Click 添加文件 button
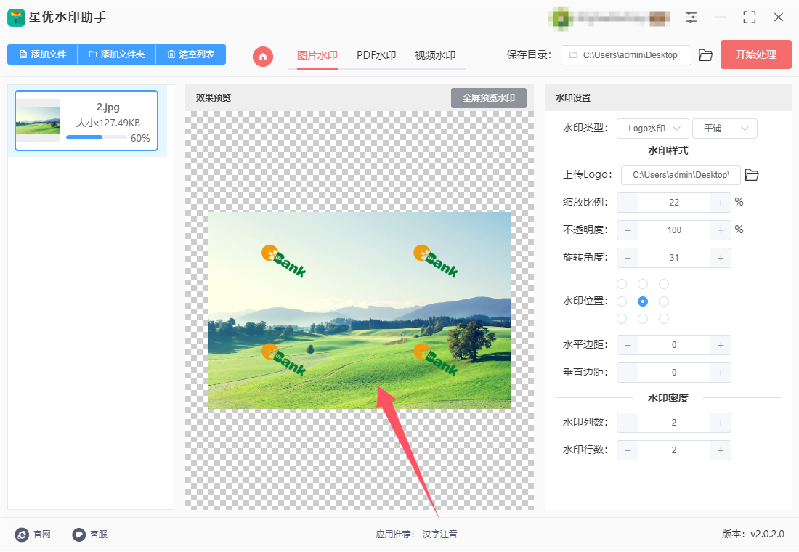The width and height of the screenshot is (799, 552). (x=42, y=54)
